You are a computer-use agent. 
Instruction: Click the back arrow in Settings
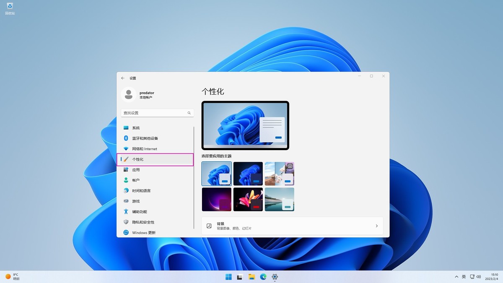[122, 78]
